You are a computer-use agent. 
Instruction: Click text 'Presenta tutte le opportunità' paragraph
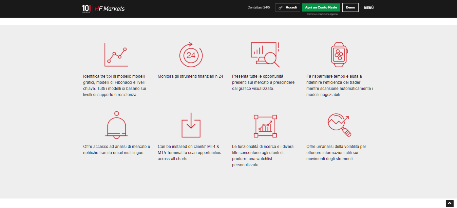tap(263, 82)
